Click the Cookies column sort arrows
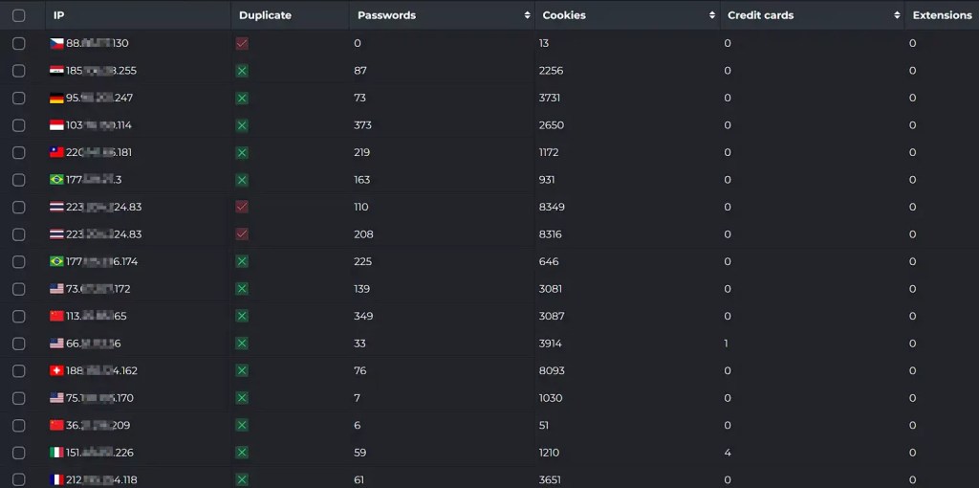979x488 pixels. (711, 15)
